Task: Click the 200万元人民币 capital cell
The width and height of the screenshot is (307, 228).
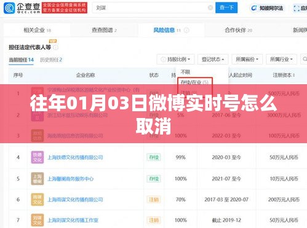Action: [284, 200]
